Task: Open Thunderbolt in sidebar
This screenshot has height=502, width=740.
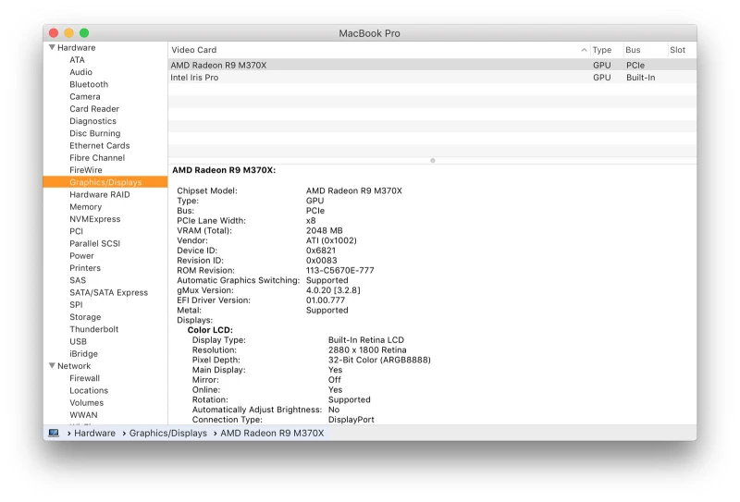Action: click(93, 329)
